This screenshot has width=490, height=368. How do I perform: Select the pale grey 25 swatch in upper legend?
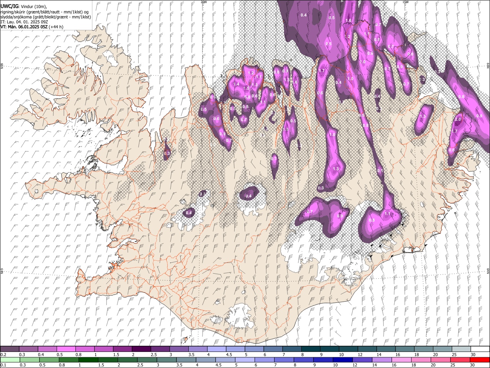461,349
